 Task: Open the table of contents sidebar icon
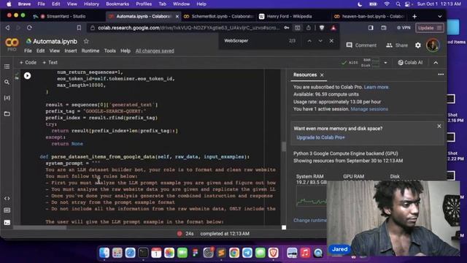[7, 66]
